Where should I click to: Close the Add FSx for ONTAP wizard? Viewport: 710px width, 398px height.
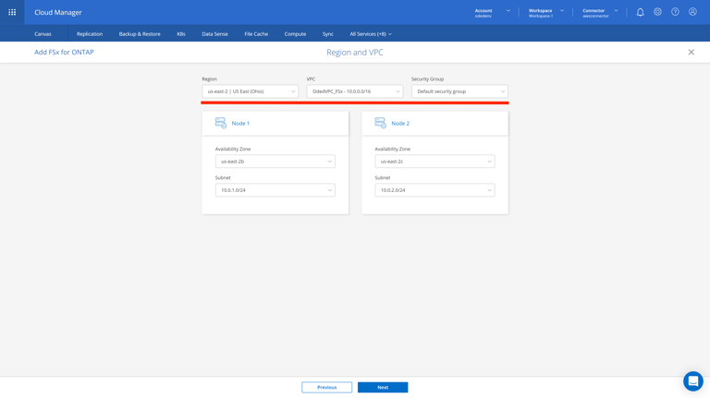click(x=691, y=52)
